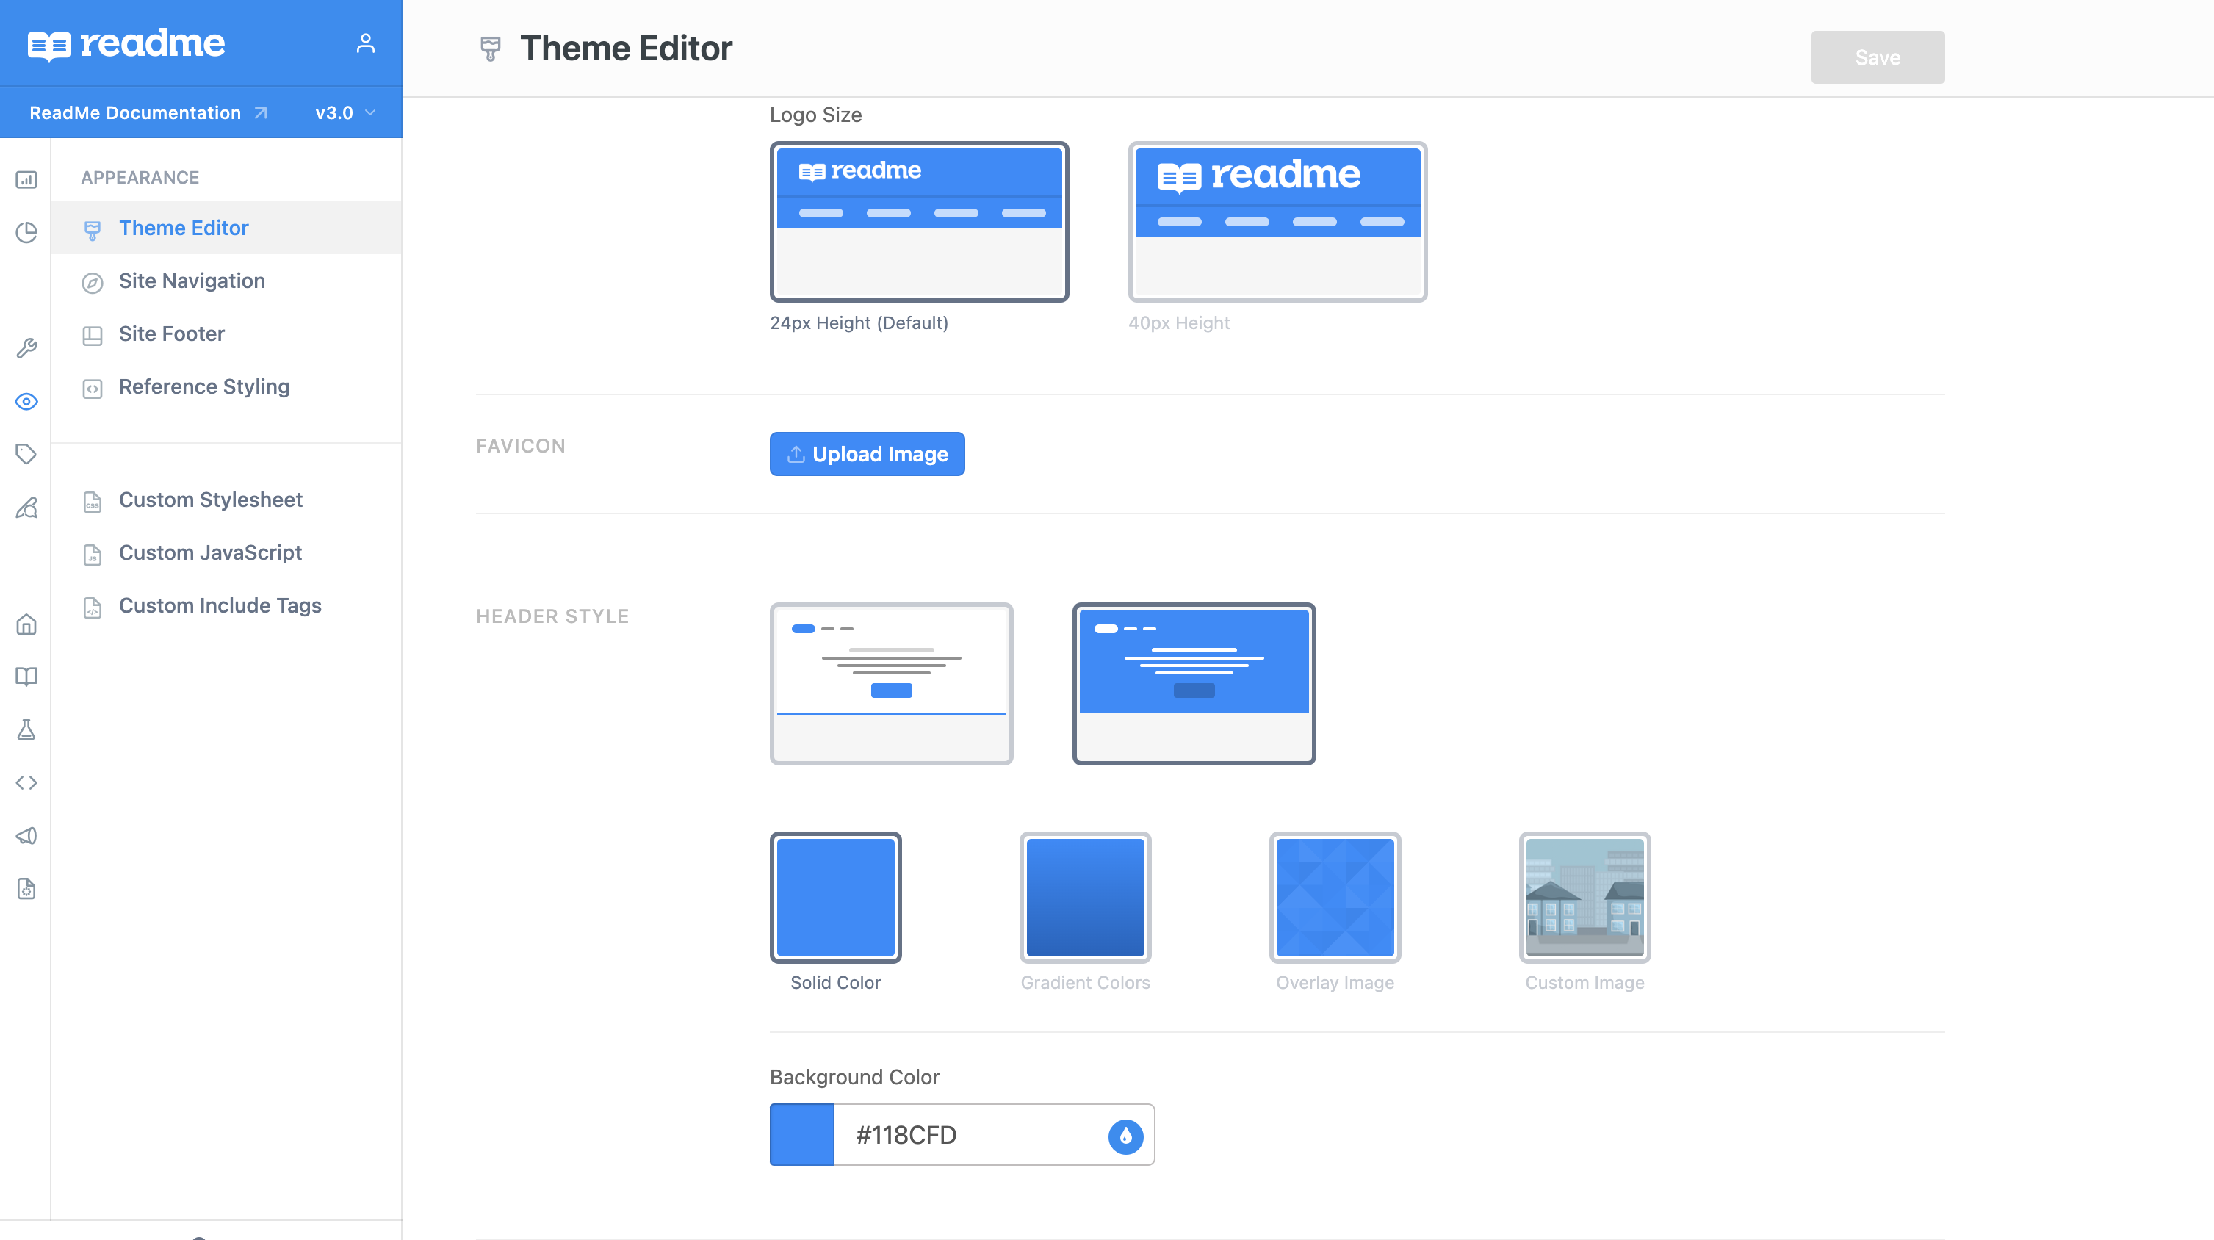Expand the v3.0 version dropdown
Screen dimensions: 2214x1240
click(345, 112)
